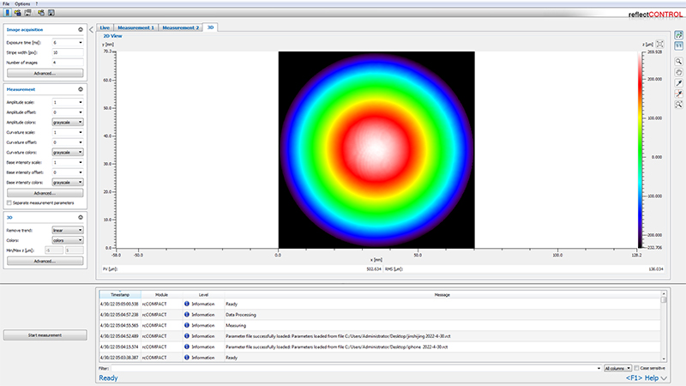Switch to the Measurement 1 tab
This screenshot has height=386, width=686.
[135, 27]
